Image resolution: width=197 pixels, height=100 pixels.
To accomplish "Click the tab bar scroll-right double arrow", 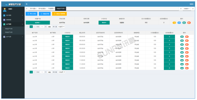I will [181, 9].
